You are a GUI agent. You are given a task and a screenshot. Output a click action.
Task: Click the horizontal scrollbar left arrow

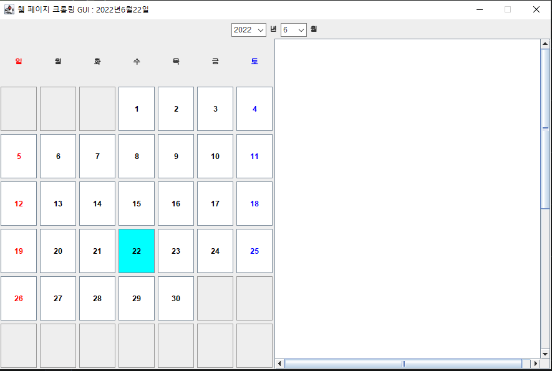click(x=279, y=364)
